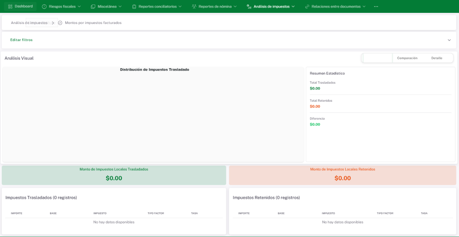Open Riesgos fiscales dropdown arrow
459x237 pixels.
coord(79,6)
